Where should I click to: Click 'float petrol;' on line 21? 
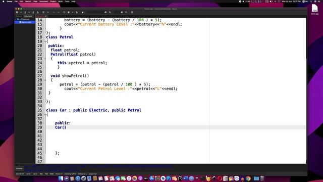click(x=65, y=50)
